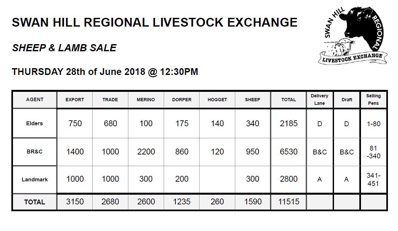The image size is (398, 231).
Task: Select the Elders export value 750
Action: (75, 123)
